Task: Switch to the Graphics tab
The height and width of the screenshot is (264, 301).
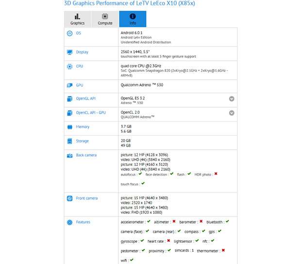Action: click(x=77, y=18)
